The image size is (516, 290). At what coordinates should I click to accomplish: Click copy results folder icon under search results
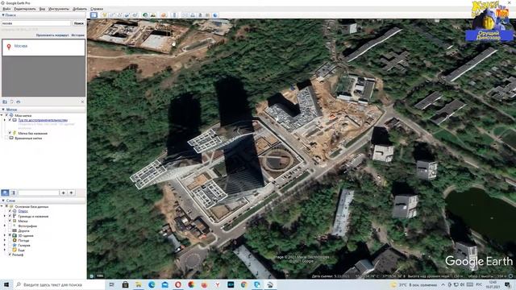point(5,102)
